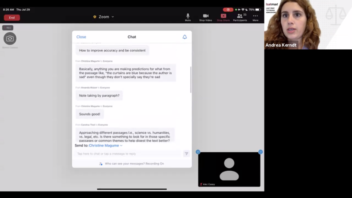Image resolution: width=352 pixels, height=198 pixels.
Task: Tap the chat notification bell icon
Action: pos(185,37)
